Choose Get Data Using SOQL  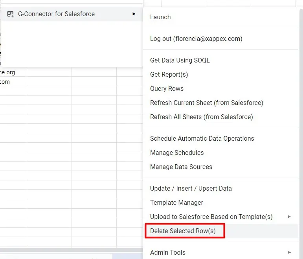(x=220, y=60)
